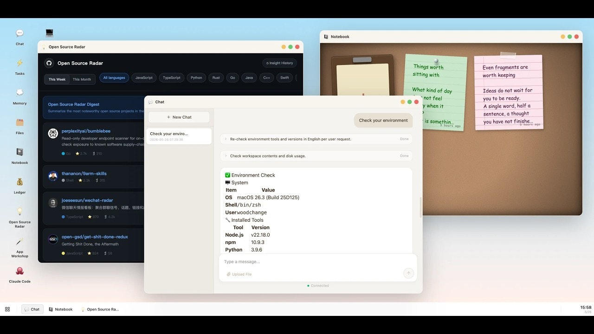
Task: Filter repositories by Go
Action: (x=232, y=78)
